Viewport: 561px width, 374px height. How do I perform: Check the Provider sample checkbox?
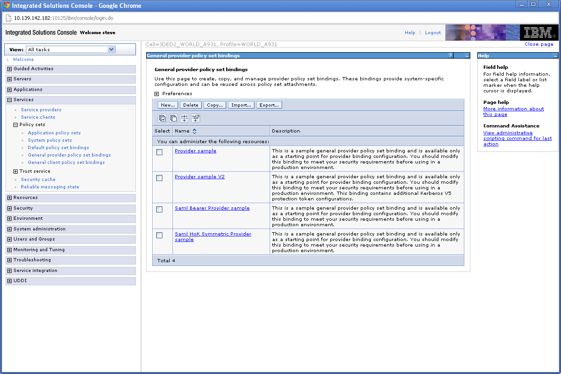[159, 152]
